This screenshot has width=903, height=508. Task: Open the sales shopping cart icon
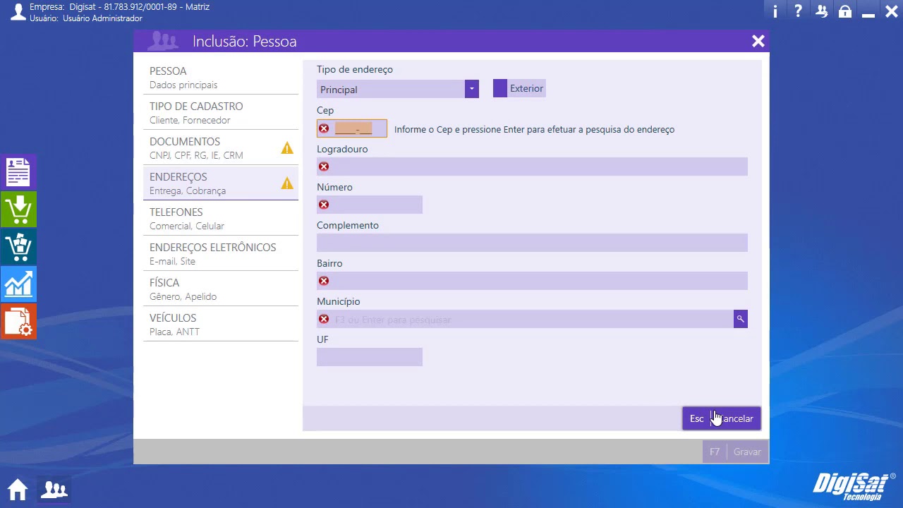click(x=18, y=247)
